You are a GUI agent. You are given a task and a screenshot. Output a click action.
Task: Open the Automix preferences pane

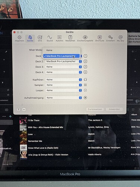pos(59,39)
